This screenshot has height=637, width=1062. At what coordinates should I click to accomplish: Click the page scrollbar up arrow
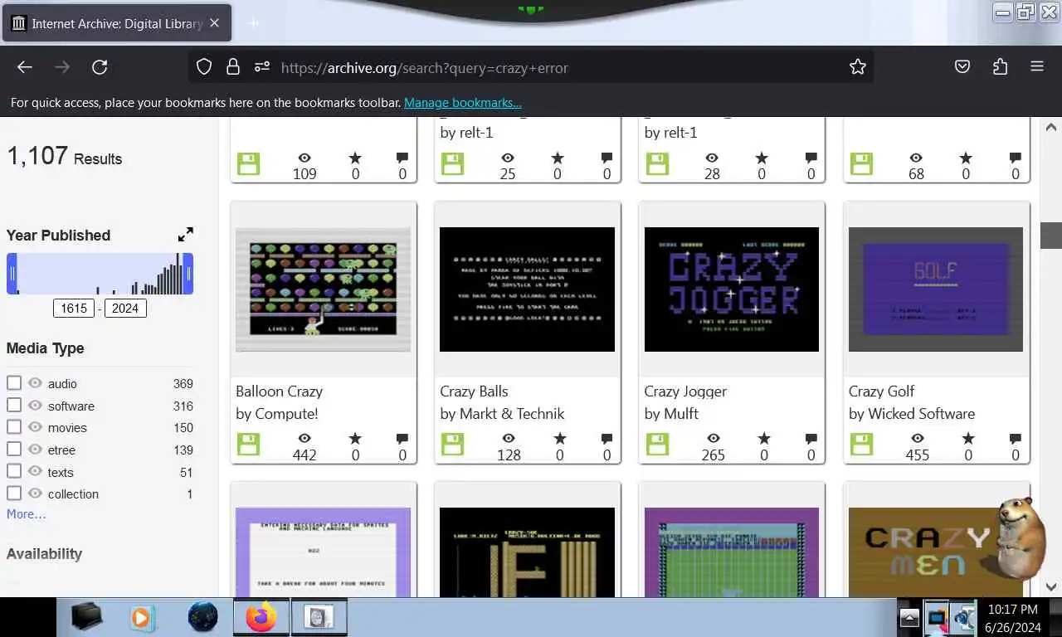click(x=1050, y=128)
